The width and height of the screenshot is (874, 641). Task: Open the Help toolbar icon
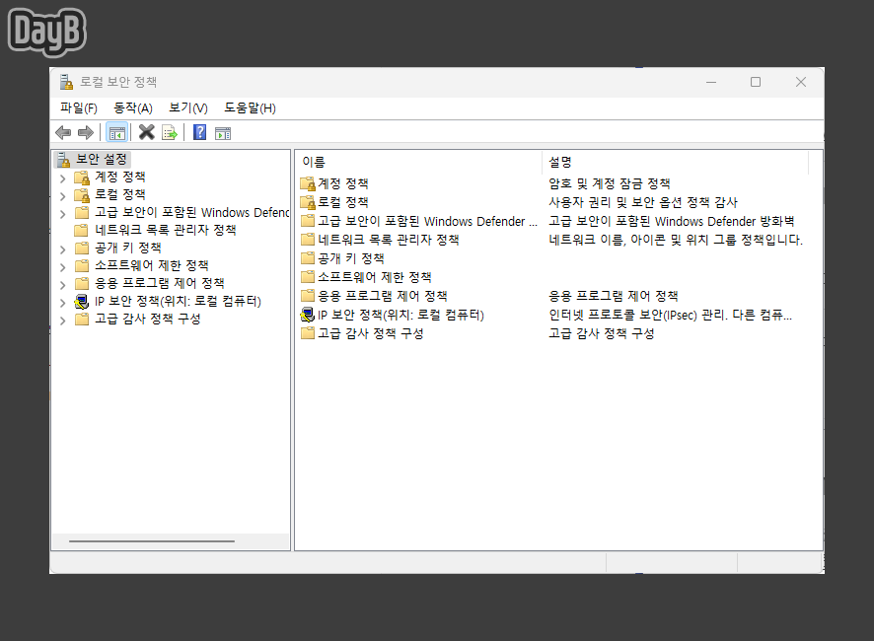tap(199, 133)
